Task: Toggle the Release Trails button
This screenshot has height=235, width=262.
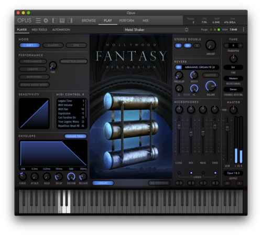Action: (x=75, y=136)
